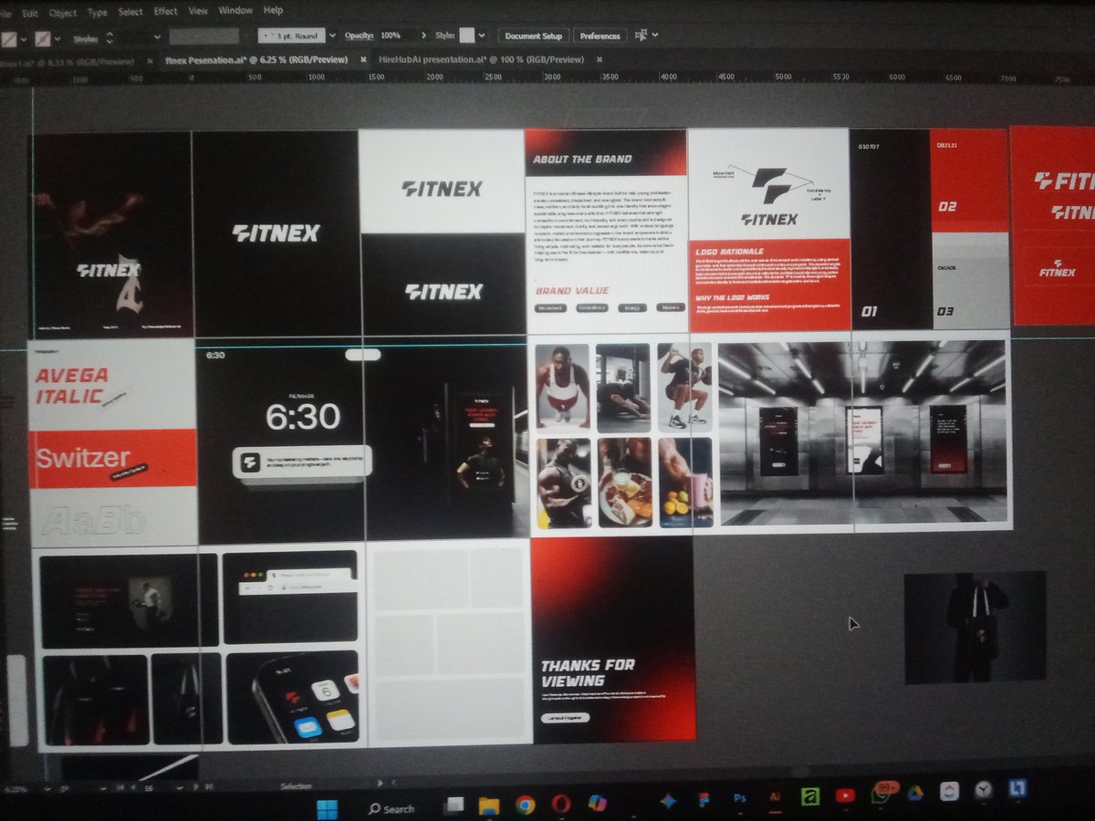Click the tote bag mockup image outside artboards

[975, 628]
